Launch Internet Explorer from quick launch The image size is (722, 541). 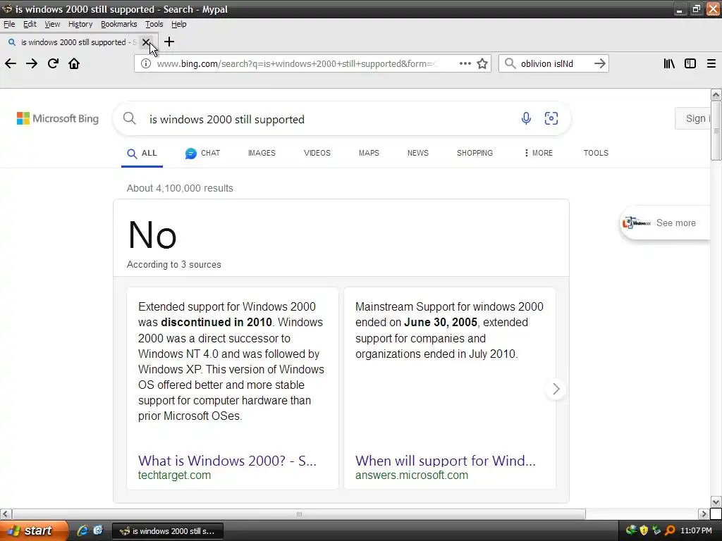click(x=83, y=530)
